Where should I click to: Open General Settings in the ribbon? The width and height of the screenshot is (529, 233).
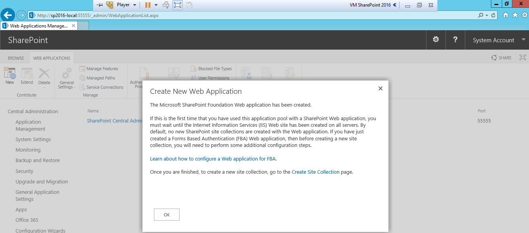point(67,78)
